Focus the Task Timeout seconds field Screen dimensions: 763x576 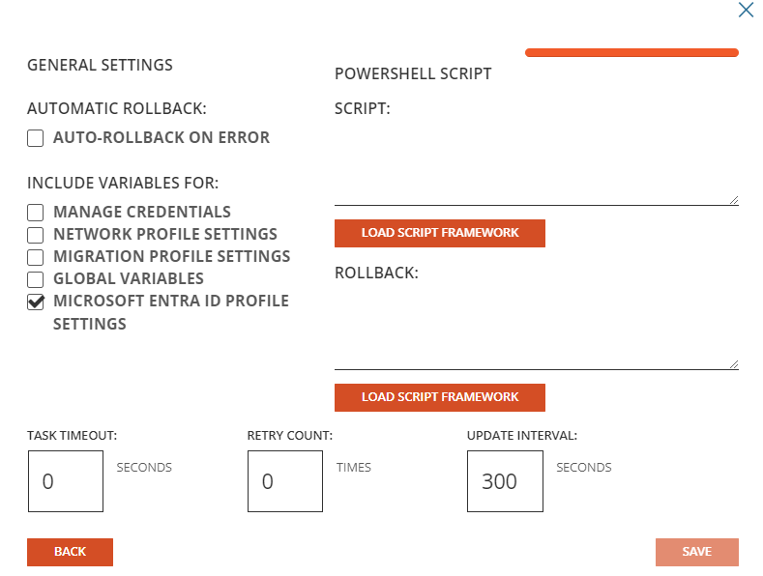[x=66, y=481]
